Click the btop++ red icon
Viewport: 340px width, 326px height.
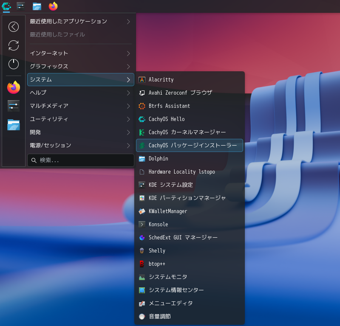pyautogui.click(x=142, y=264)
